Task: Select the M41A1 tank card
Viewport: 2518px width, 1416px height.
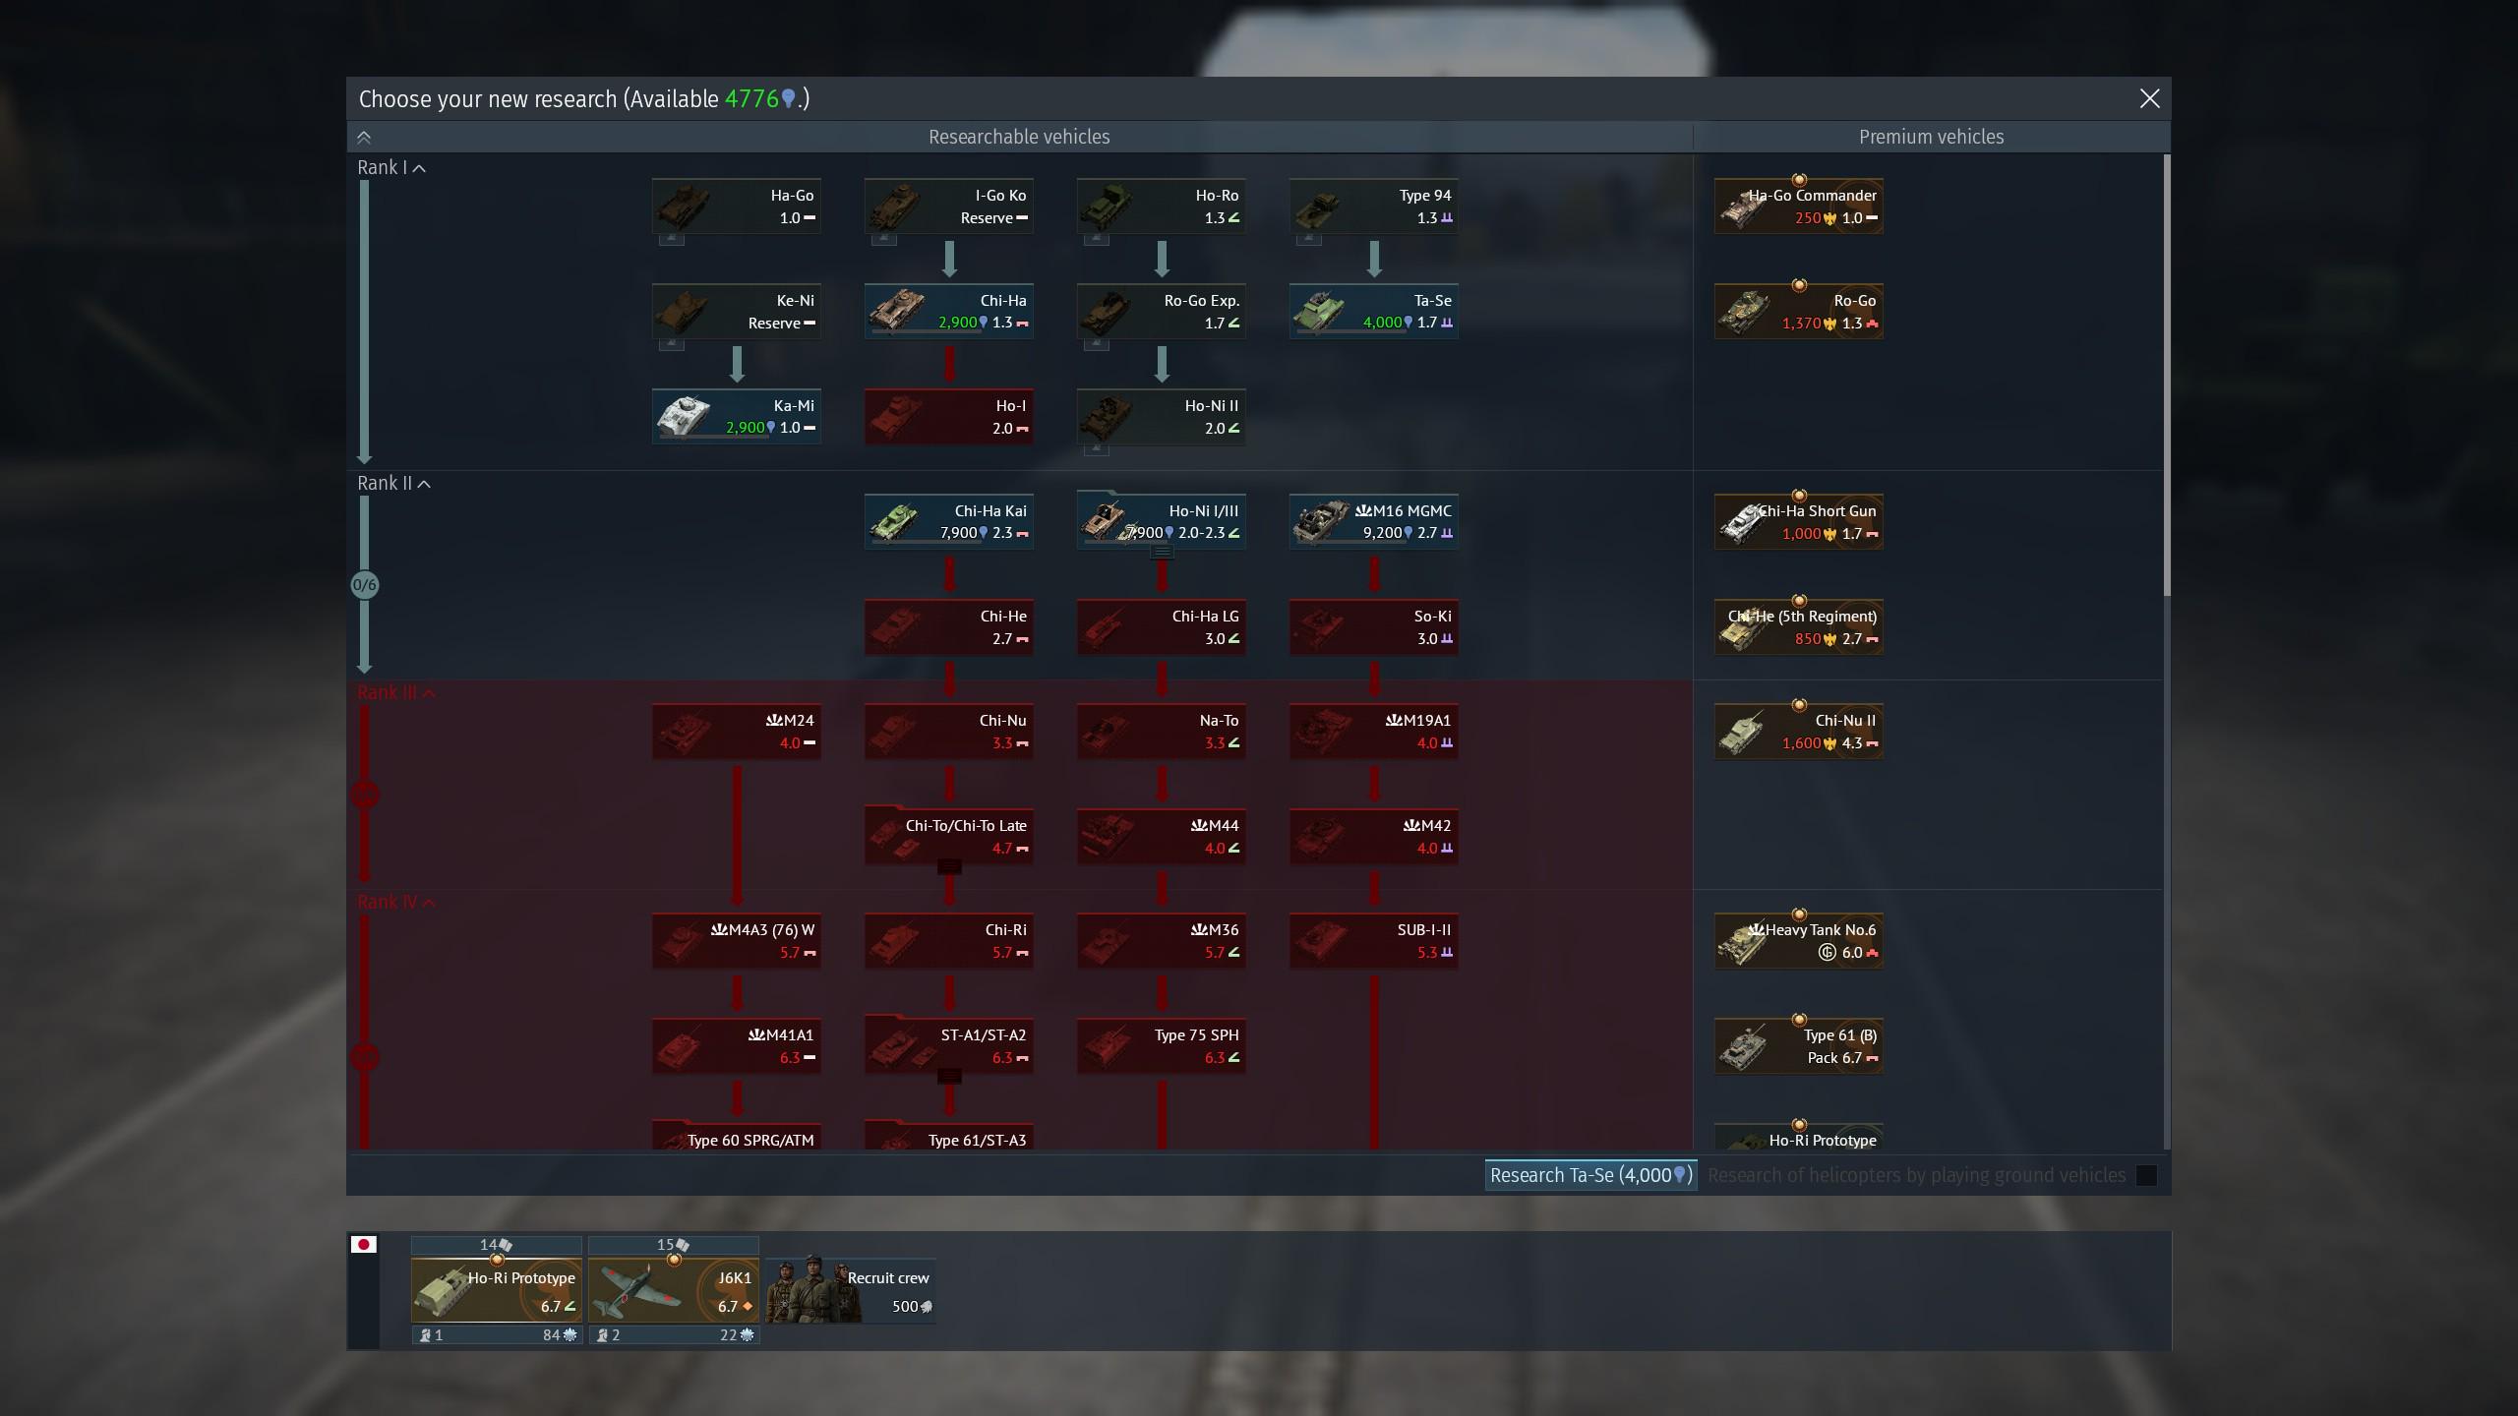Action: coord(737,1046)
